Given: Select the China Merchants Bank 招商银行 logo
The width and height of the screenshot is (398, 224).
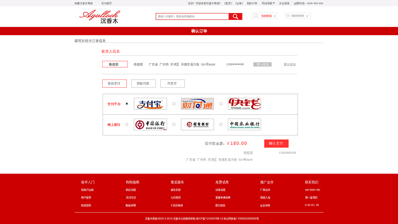Looking at the screenshot, I should (197, 124).
